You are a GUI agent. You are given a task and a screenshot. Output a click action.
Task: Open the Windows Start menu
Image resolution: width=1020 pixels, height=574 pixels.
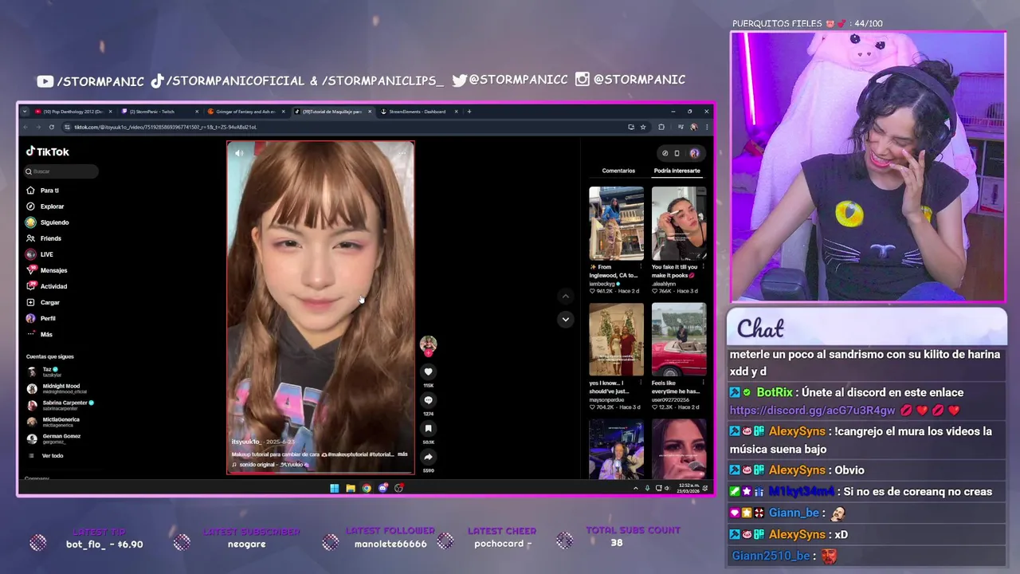coord(335,488)
